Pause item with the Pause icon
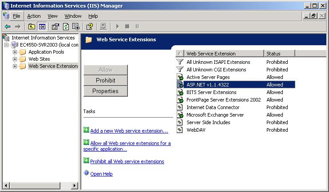The width and height of the screenshot is (329, 192). 137,27
